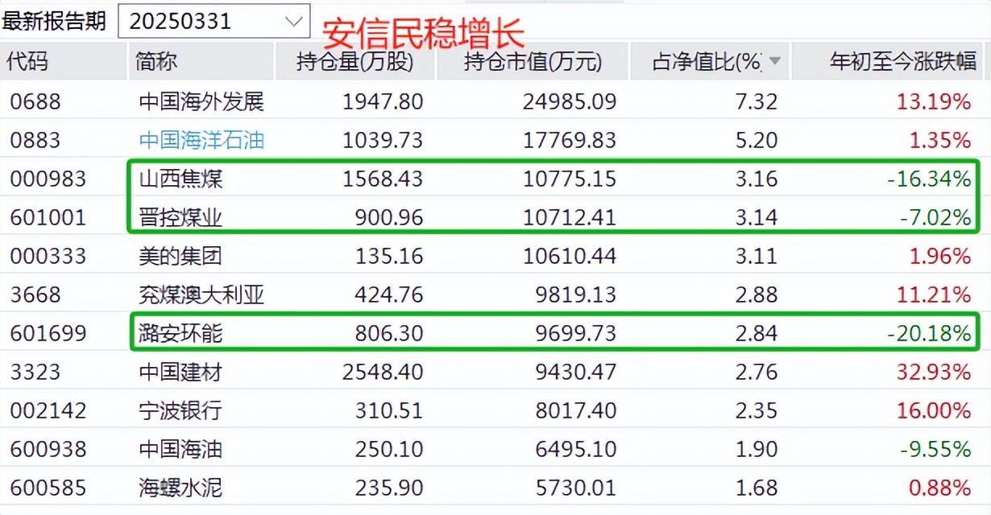Select stock name 山西焦煤
991x515 pixels.
[180, 179]
